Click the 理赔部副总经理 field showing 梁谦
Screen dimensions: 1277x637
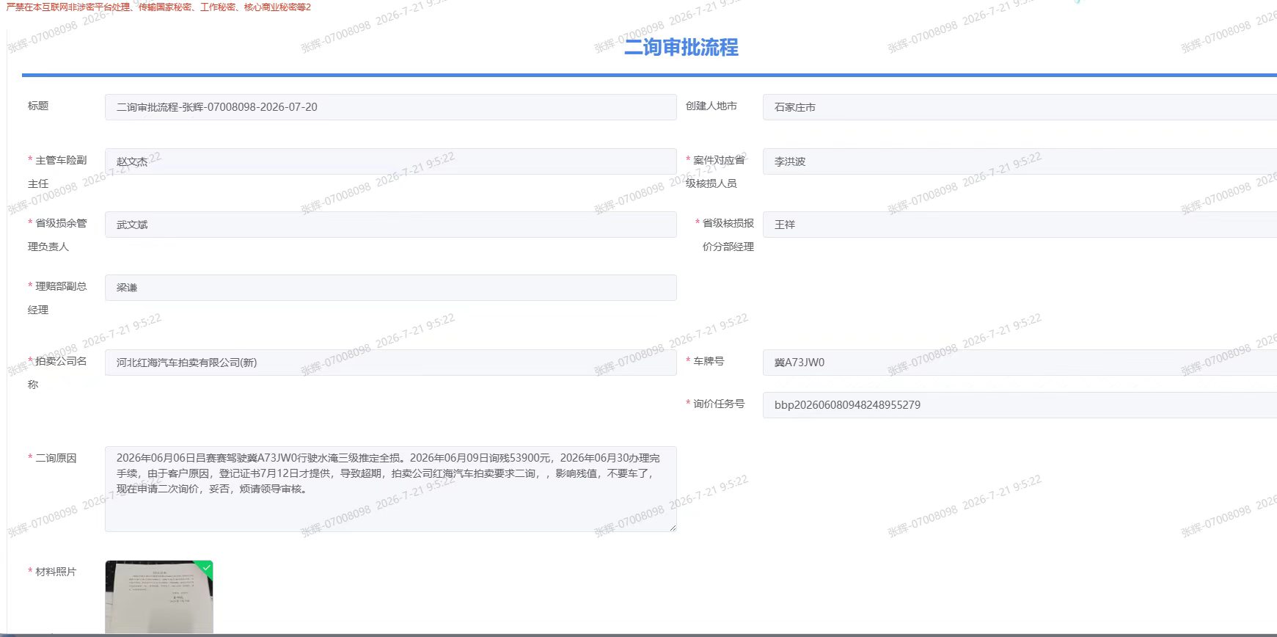coord(390,288)
